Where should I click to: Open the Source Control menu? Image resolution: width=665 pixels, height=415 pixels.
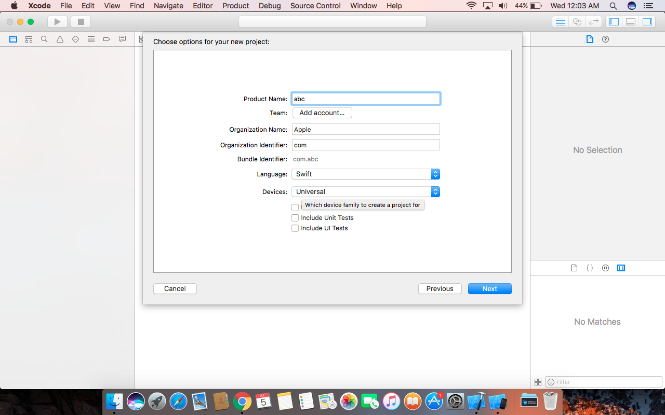coord(315,6)
